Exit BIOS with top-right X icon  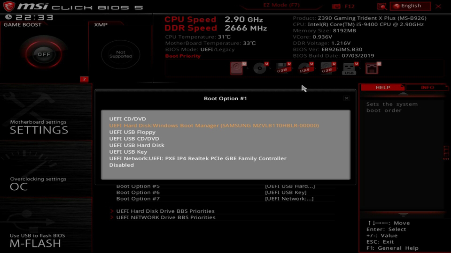click(x=438, y=6)
